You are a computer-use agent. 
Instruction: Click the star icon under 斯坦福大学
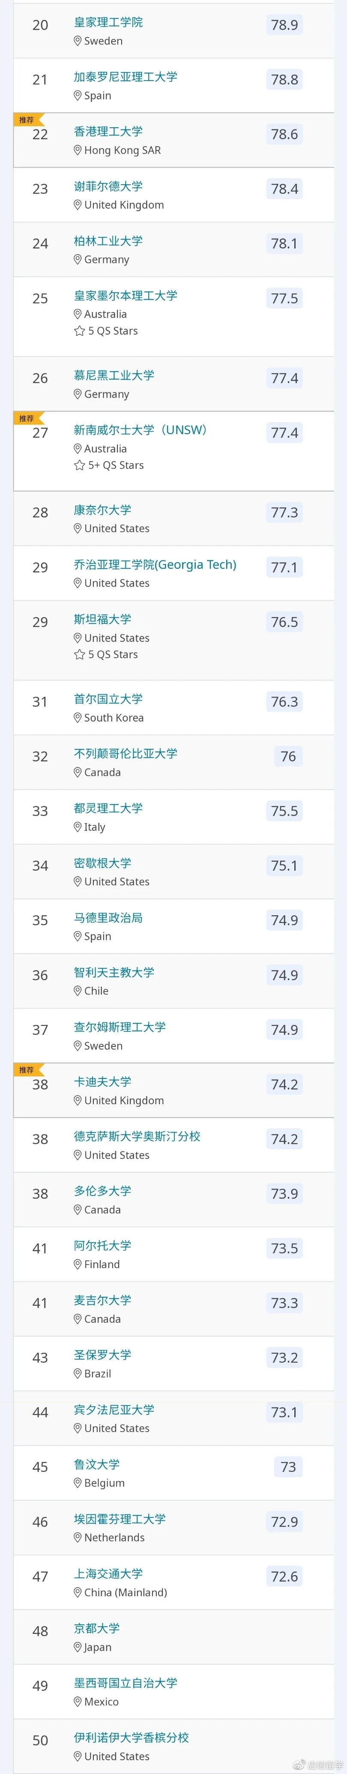[x=79, y=655]
